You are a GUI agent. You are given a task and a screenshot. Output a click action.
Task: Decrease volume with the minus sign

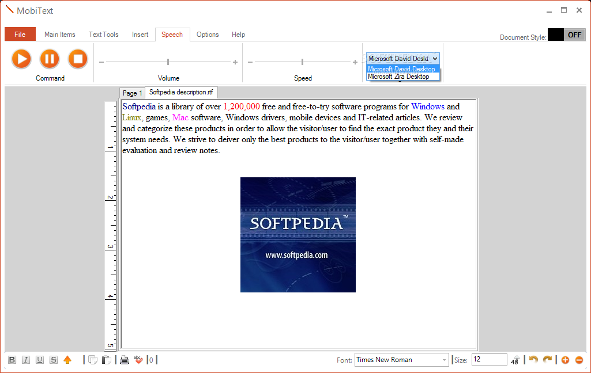click(101, 62)
